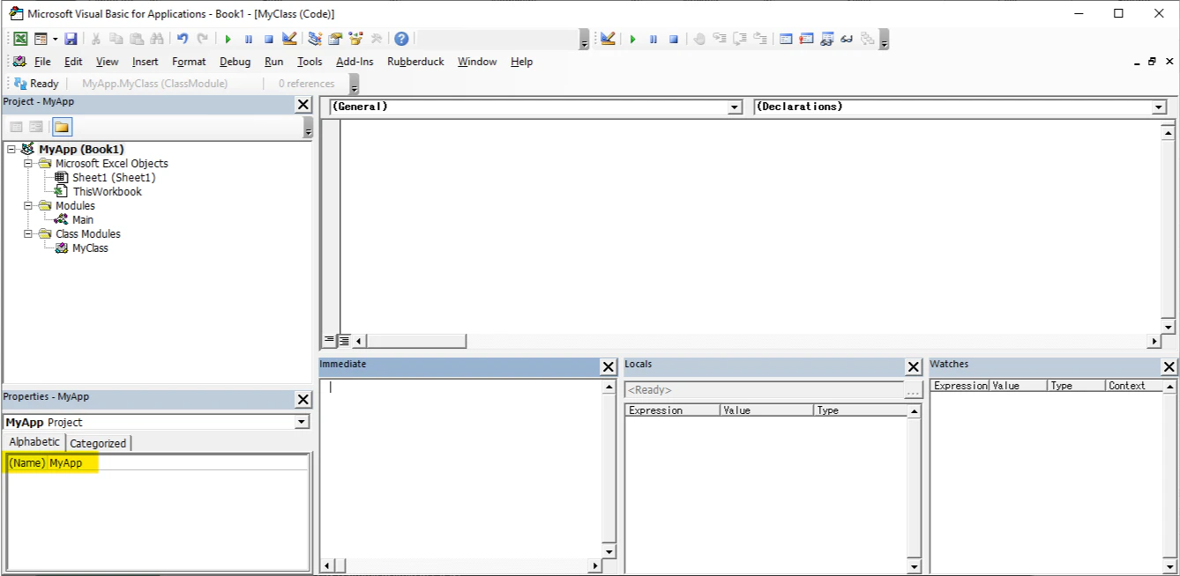Switch to Microsoft Excel via toolbar icon
This screenshot has height=576, width=1180.
pos(19,39)
